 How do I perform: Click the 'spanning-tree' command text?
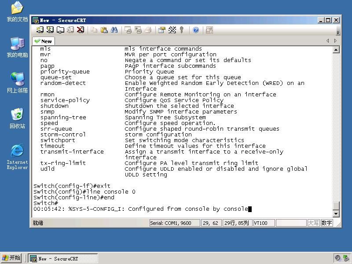point(63,117)
